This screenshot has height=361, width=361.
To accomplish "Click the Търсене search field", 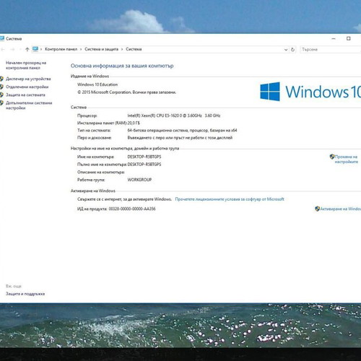I will click(330, 50).
